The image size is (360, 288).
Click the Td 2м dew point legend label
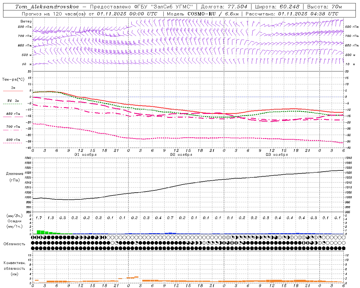(13, 101)
